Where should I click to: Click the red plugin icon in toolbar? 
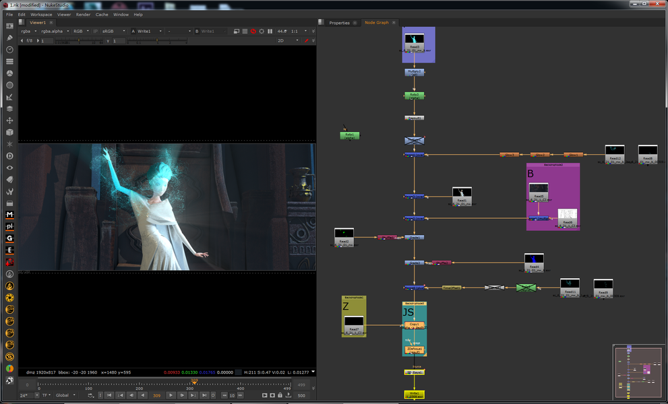[9, 262]
